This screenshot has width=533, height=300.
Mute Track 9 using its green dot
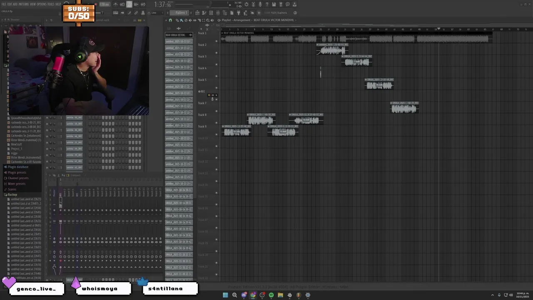[216, 135]
